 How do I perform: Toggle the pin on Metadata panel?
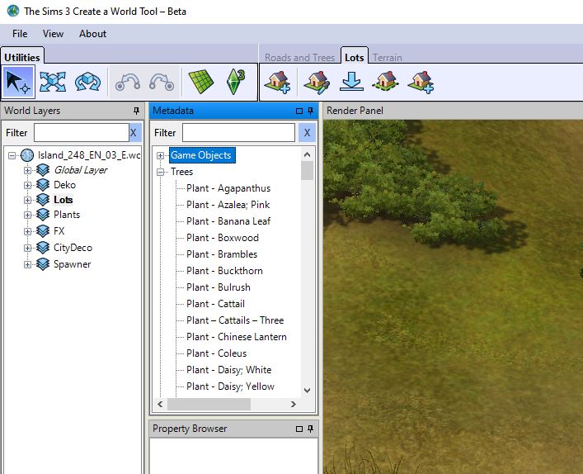[311, 111]
